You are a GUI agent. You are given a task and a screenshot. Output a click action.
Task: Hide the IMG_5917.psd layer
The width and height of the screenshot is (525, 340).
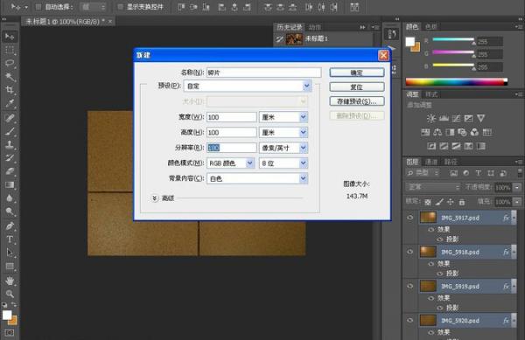pyautogui.click(x=410, y=218)
